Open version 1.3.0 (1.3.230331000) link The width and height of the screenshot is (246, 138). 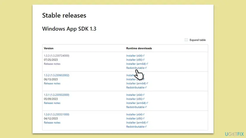[x=56, y=114]
